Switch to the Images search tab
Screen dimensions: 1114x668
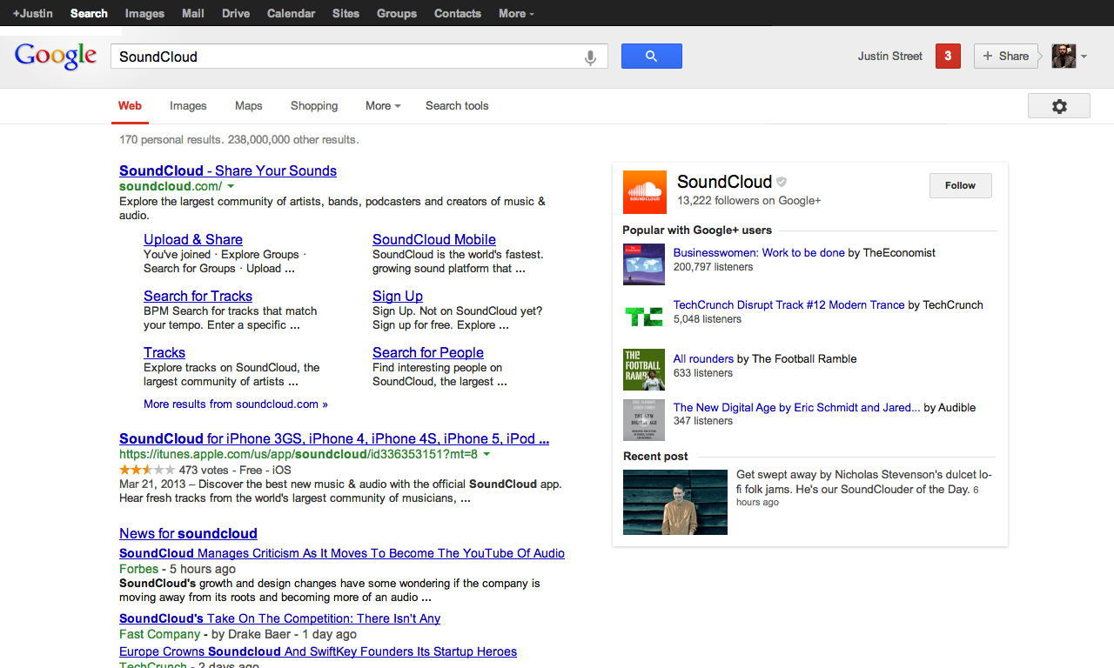(x=188, y=106)
